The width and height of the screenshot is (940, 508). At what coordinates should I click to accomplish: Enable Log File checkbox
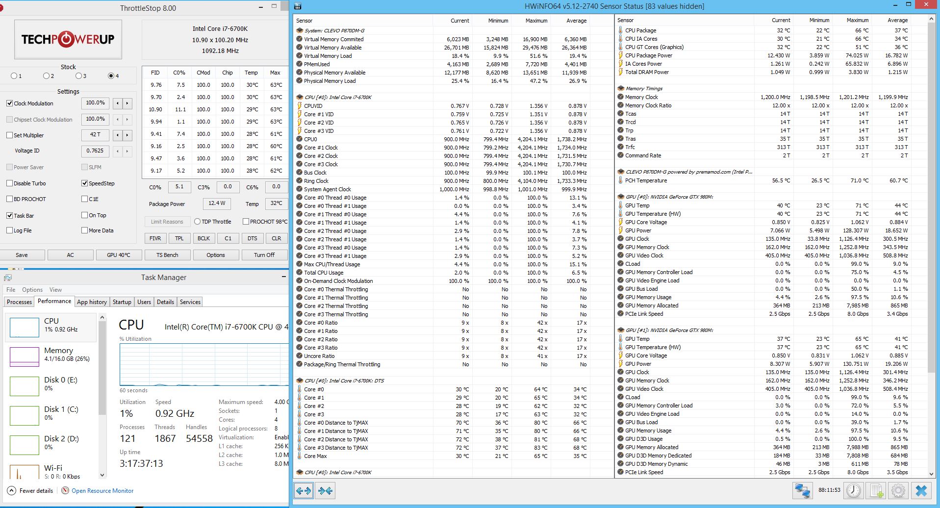9,230
